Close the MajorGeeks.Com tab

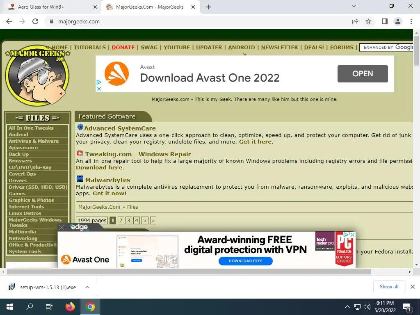[x=193, y=7]
